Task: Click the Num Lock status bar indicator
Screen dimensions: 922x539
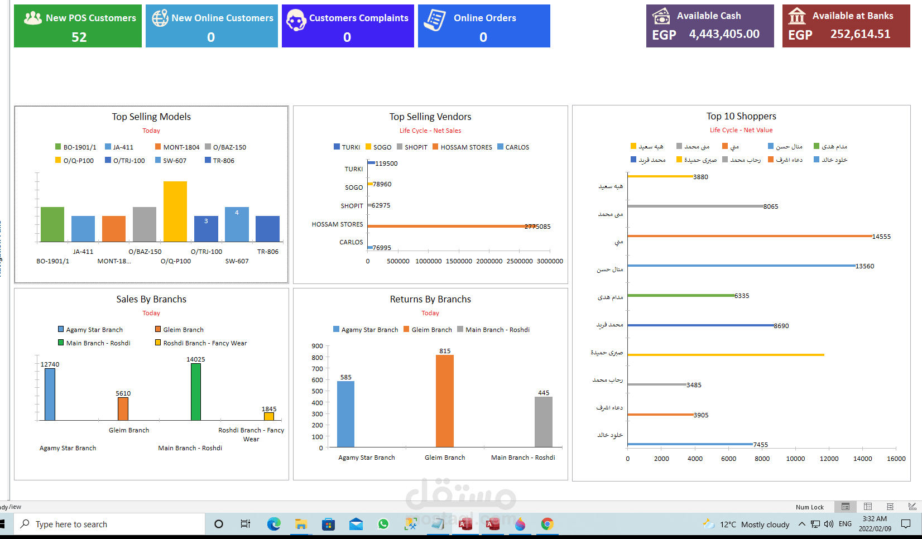Action: click(x=810, y=507)
